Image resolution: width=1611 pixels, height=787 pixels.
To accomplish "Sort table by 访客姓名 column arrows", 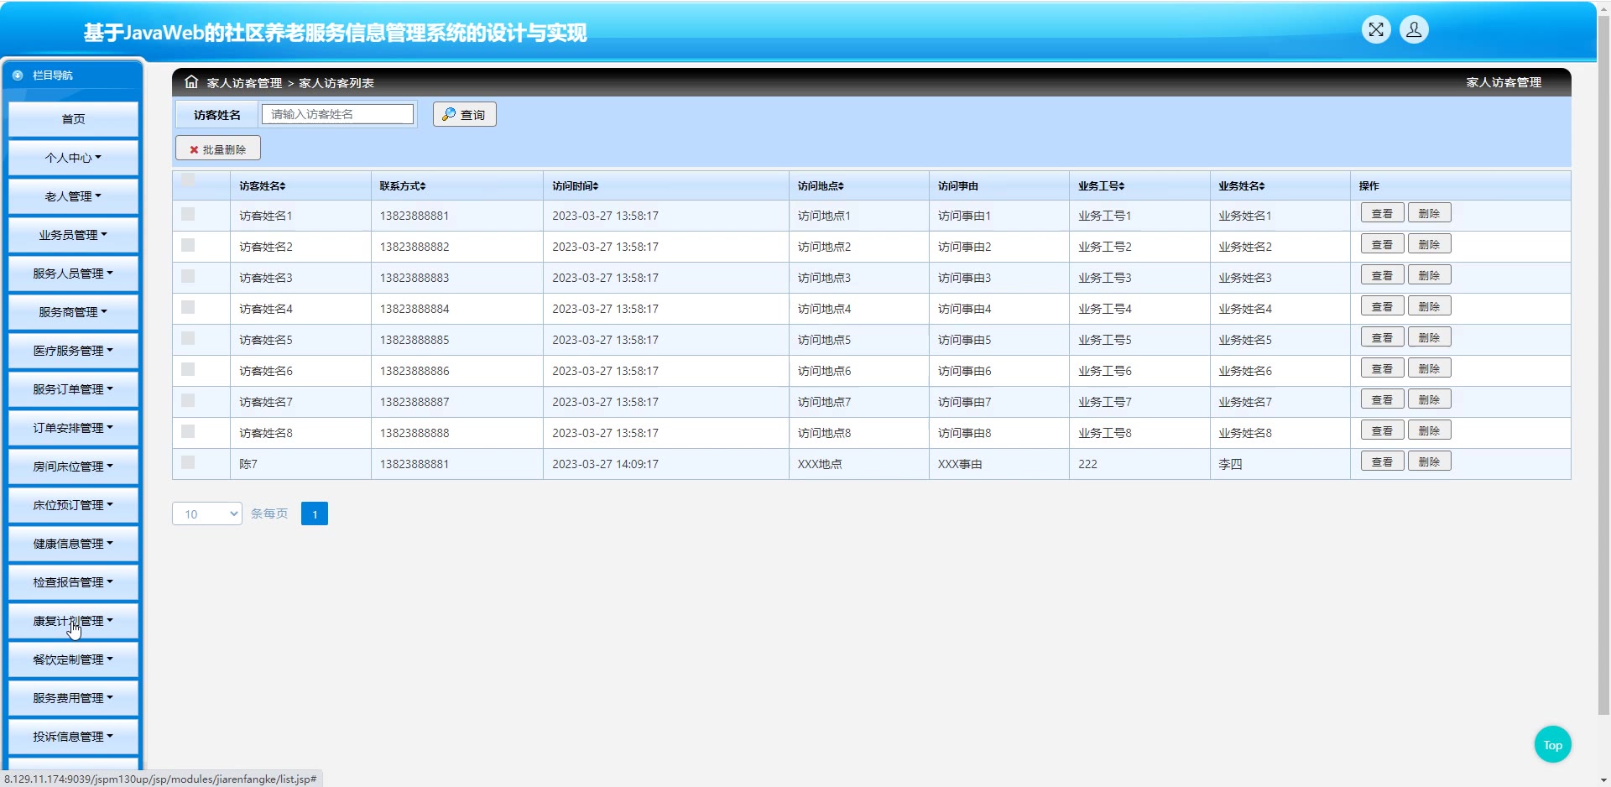I will pos(283,186).
